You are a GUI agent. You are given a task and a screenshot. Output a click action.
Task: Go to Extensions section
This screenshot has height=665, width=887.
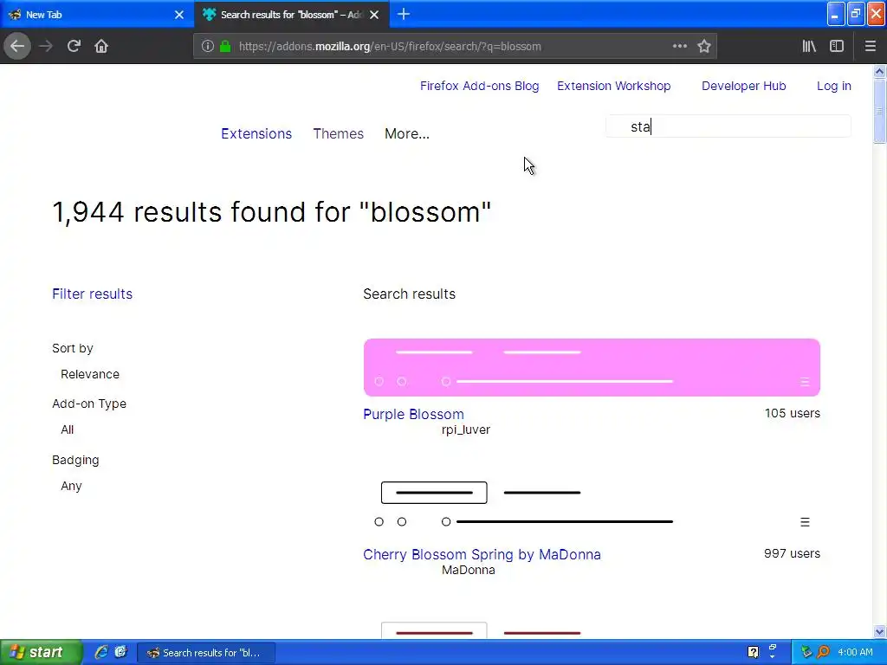point(256,134)
